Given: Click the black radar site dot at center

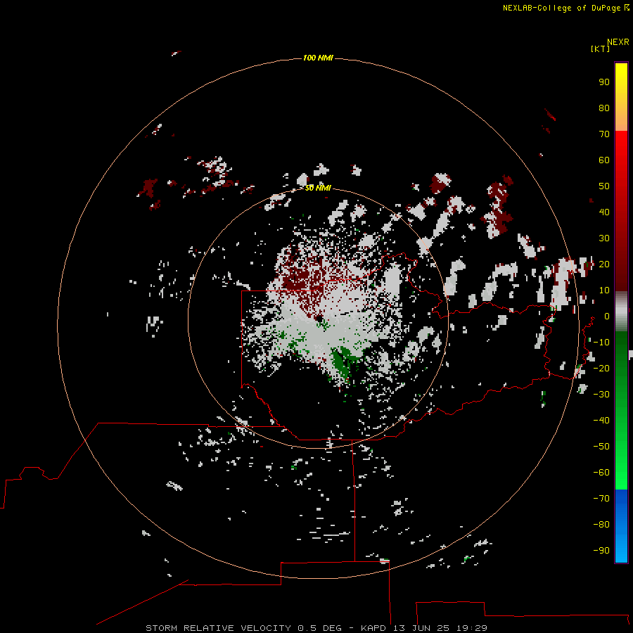Looking at the screenshot, I should tap(319, 319).
